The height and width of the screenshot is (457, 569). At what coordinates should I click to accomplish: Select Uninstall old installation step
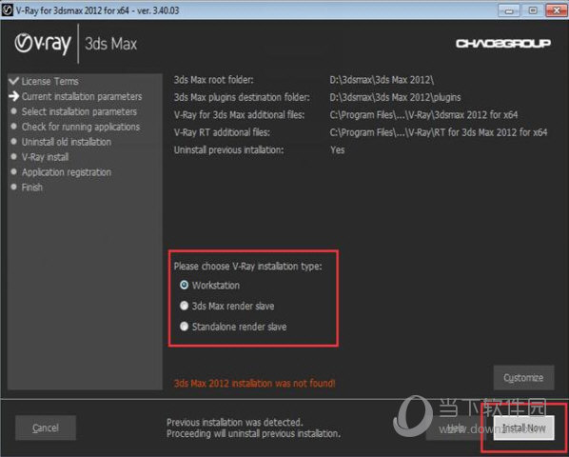(67, 142)
